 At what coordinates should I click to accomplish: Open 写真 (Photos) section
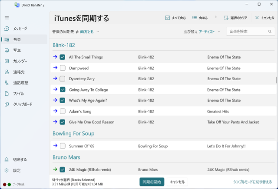click(24, 50)
